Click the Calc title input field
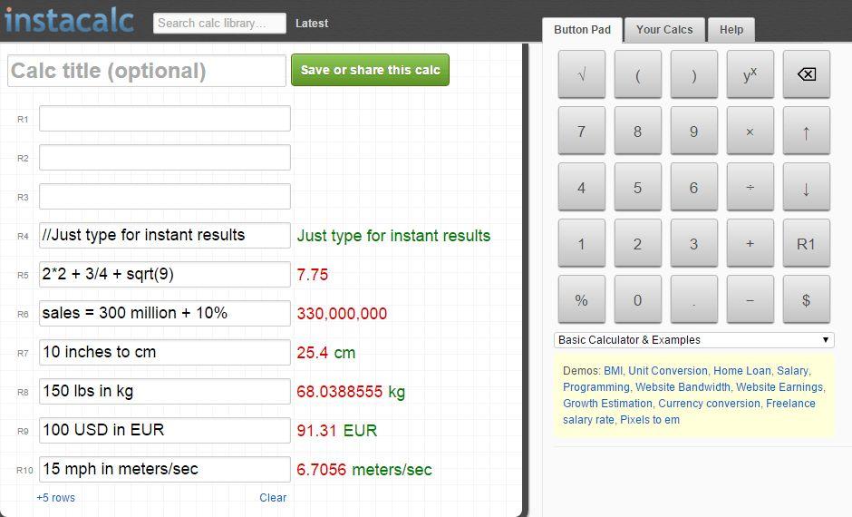Screen dimensions: 852x517 [147, 71]
